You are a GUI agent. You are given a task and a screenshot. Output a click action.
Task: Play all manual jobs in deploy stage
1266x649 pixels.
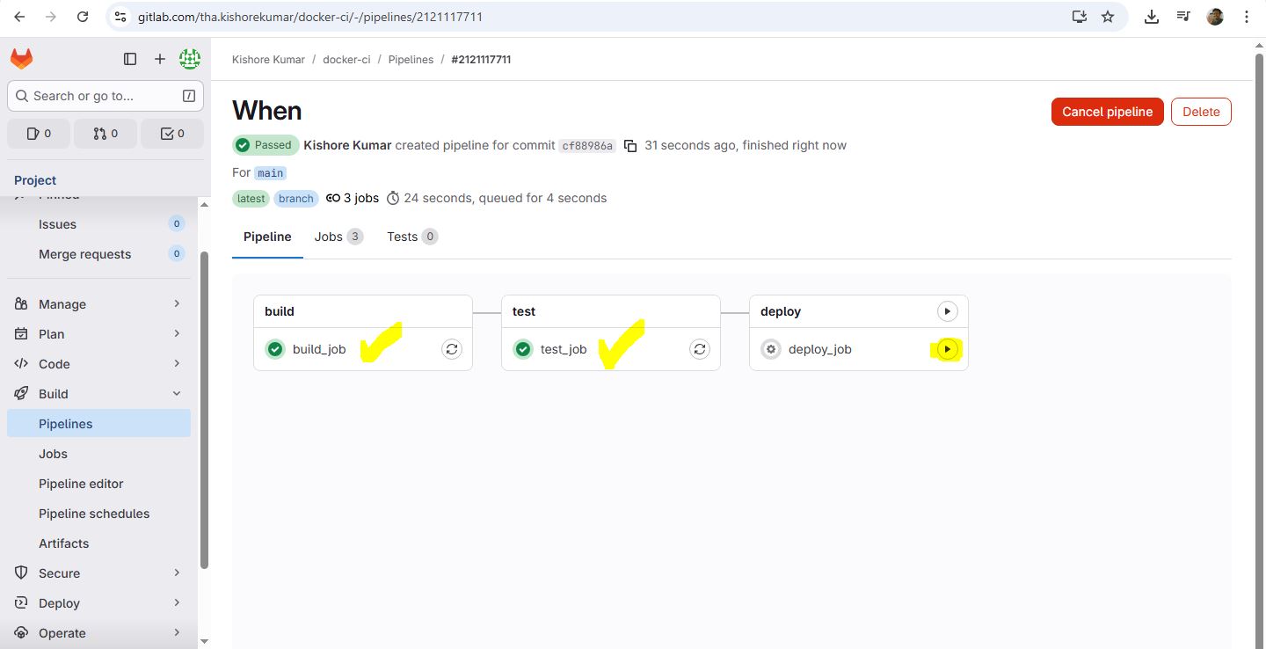947,311
